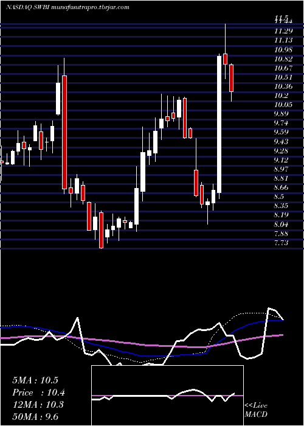Pick the 10.67 price axis value
Viewport: 304px width, 426px height.
click(283, 68)
